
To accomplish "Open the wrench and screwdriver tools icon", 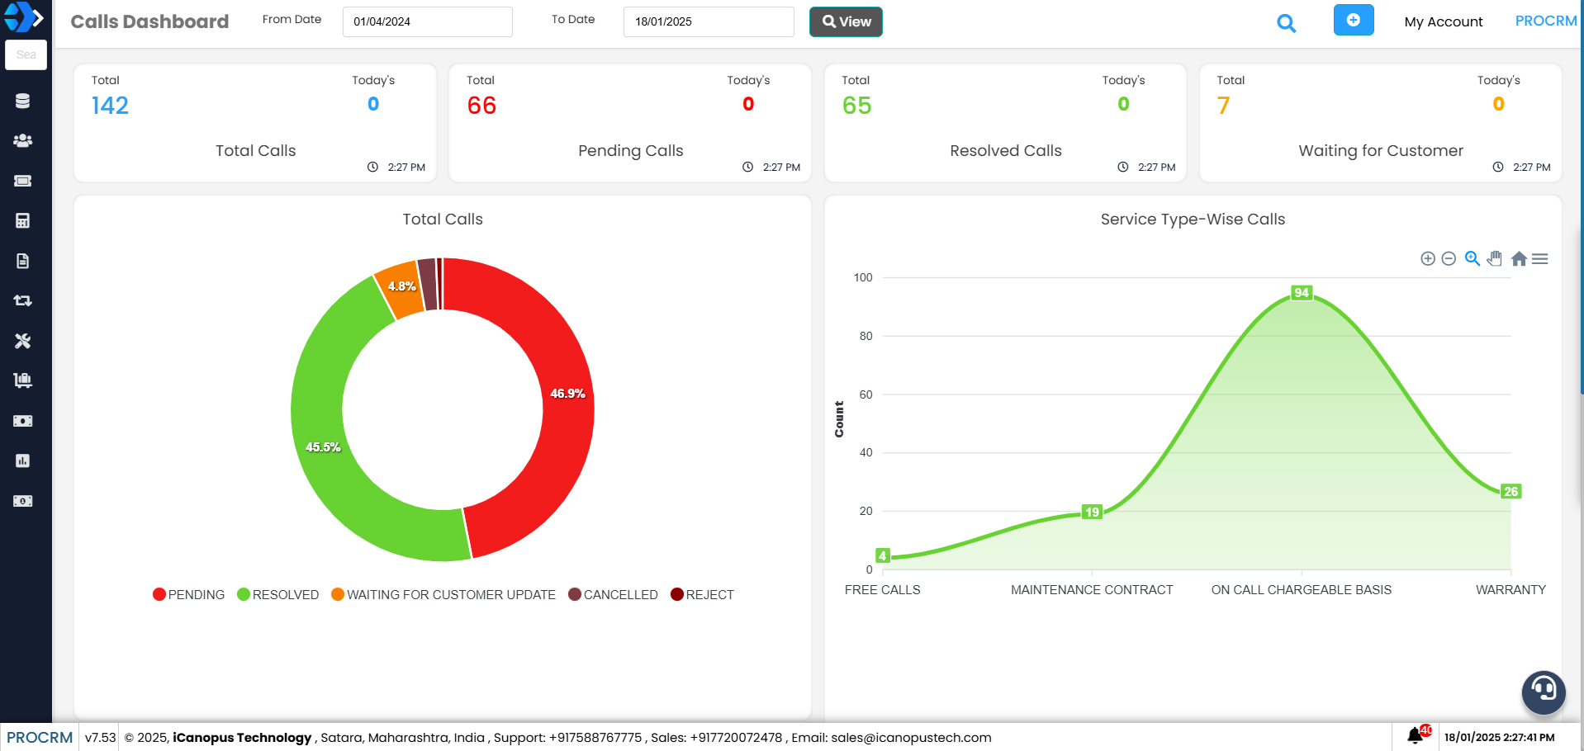I will [x=22, y=341].
